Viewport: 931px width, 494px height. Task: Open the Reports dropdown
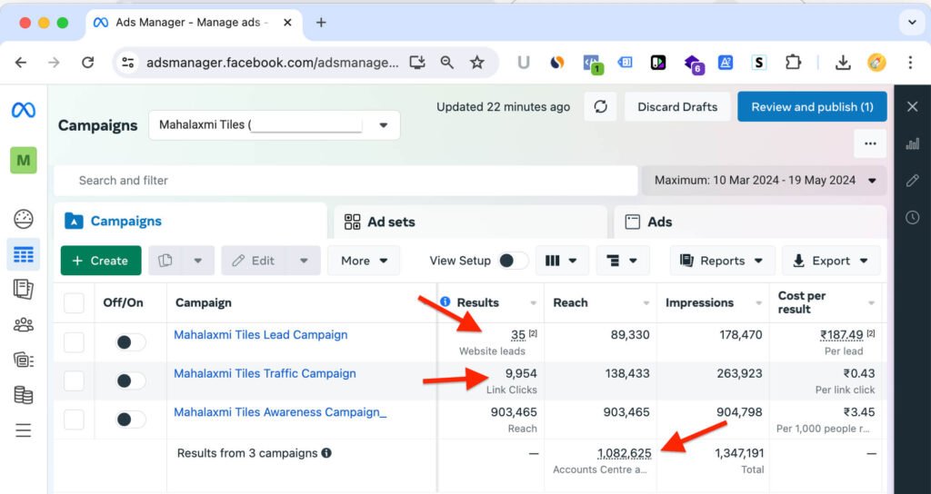coord(722,261)
